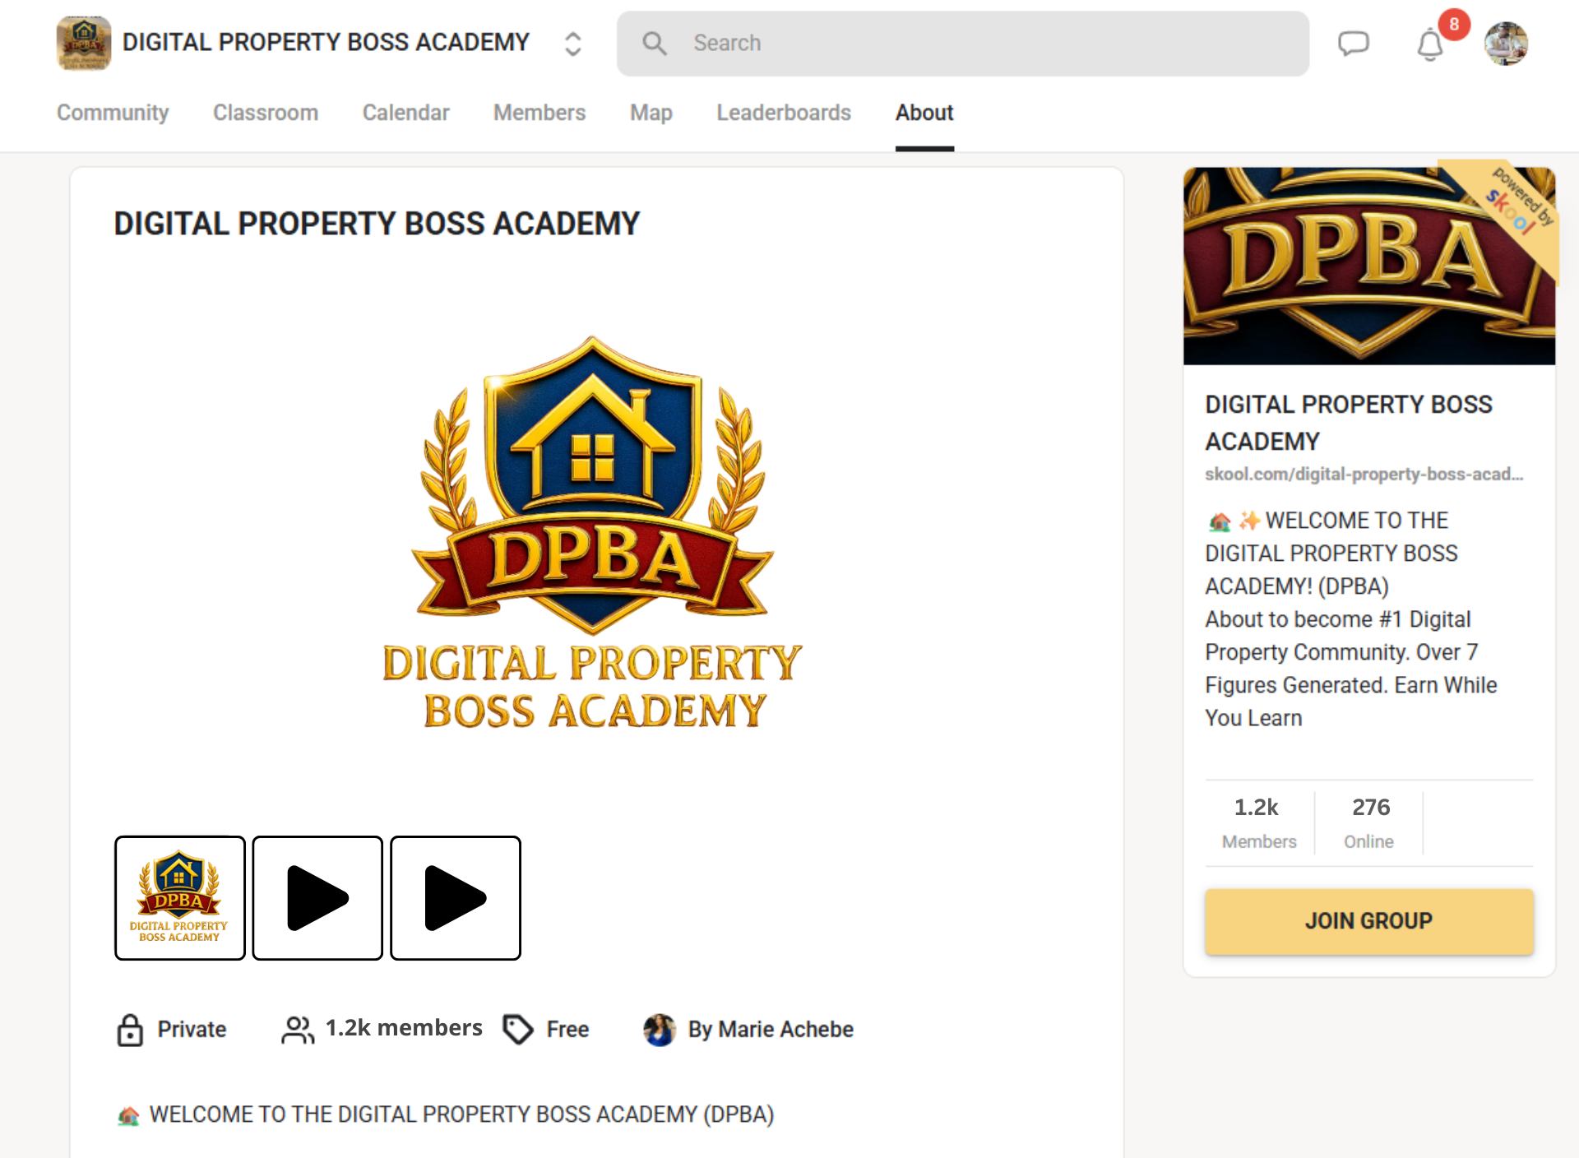Image resolution: width=1579 pixels, height=1158 pixels.
Task: Click the 1.2k members people icon
Action: [x=298, y=1029]
